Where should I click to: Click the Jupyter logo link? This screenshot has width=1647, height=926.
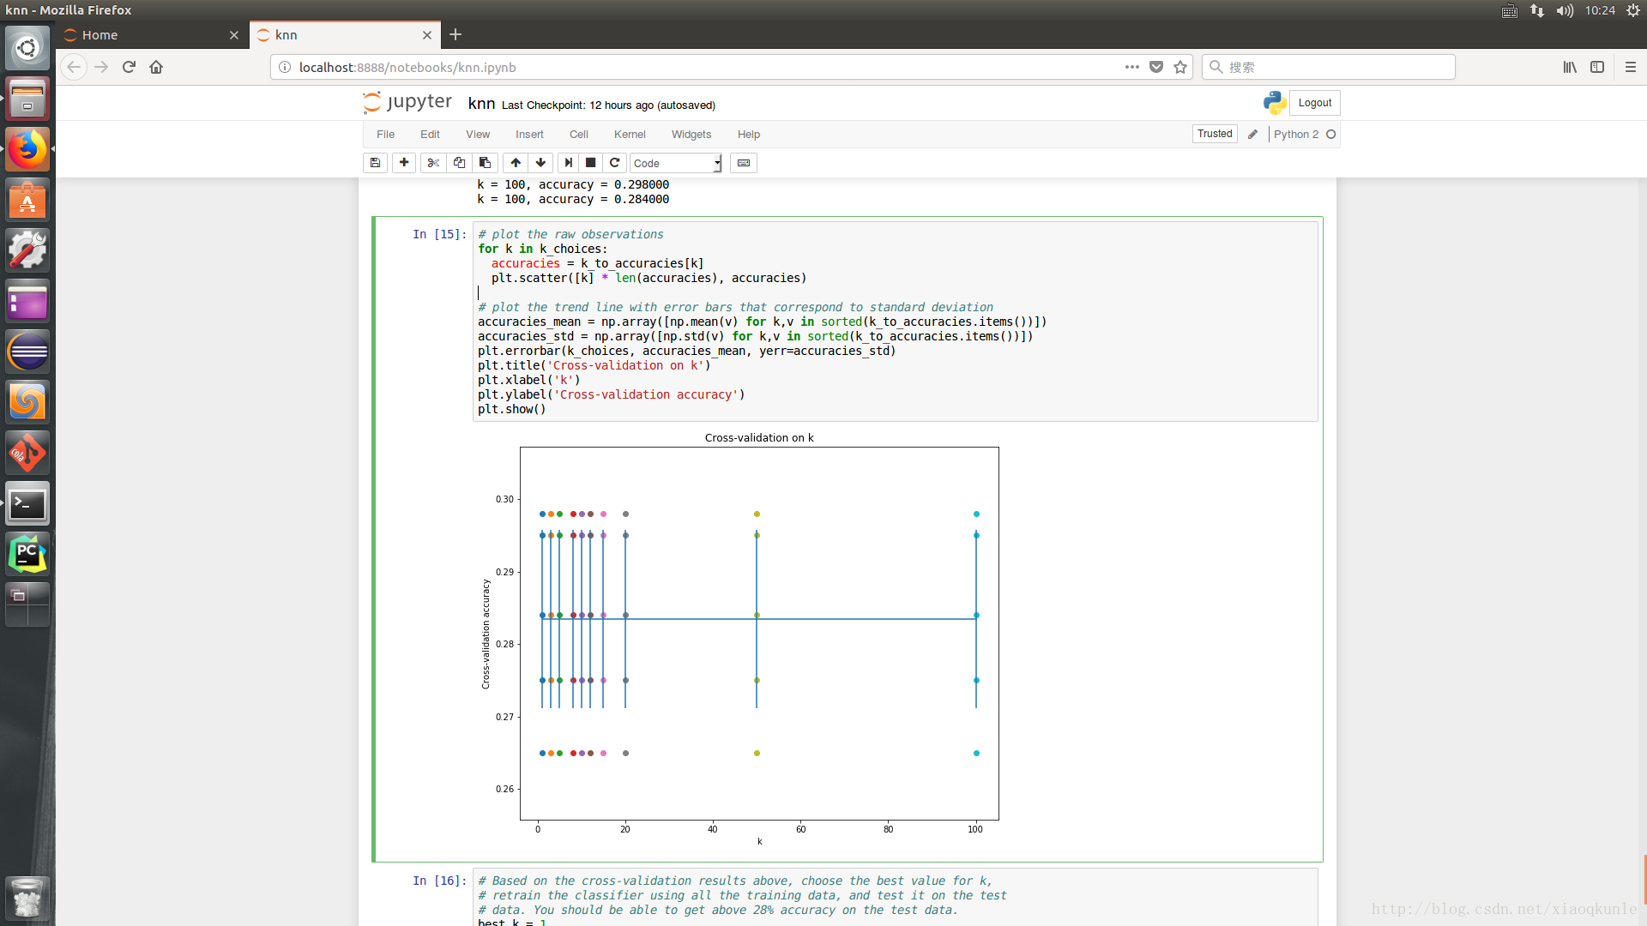pyautogui.click(x=408, y=103)
